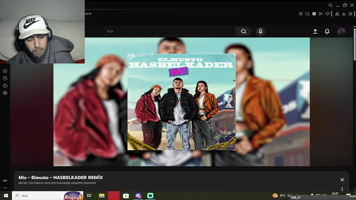Open the Windows Start menu
Viewport: 356px width, 200px height.
point(6,196)
